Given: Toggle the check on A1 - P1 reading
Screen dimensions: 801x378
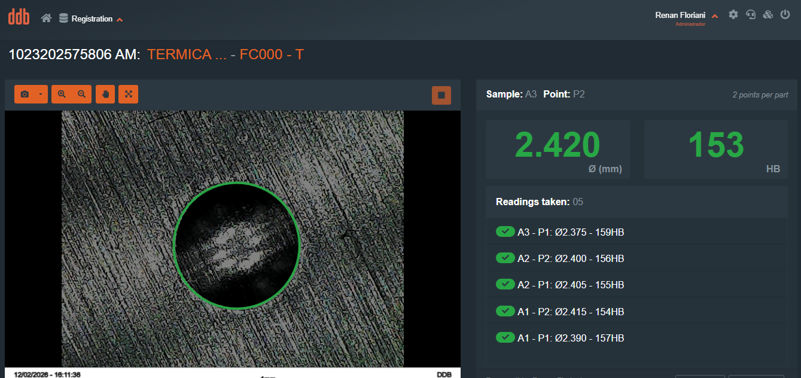Looking at the screenshot, I should click(505, 338).
